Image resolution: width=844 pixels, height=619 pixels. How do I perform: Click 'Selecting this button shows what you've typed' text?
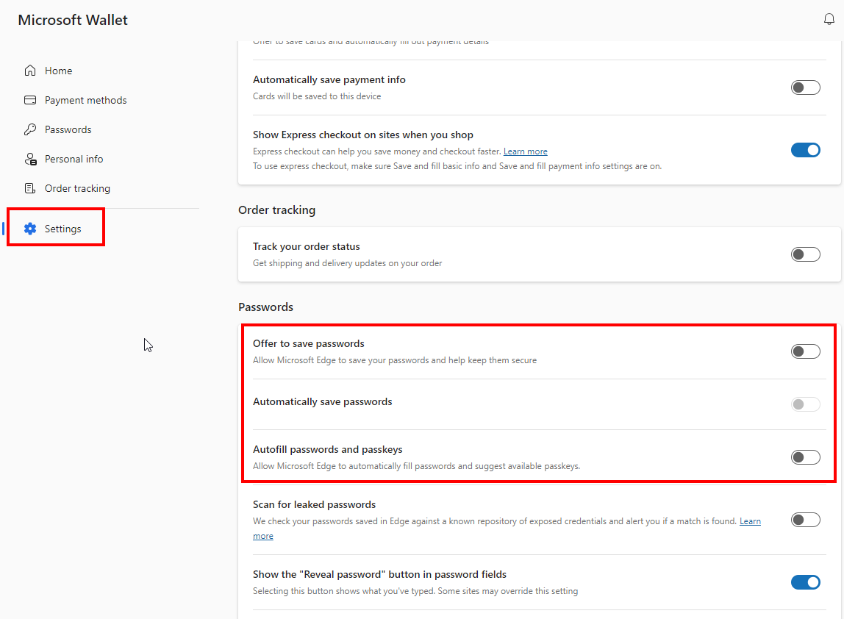point(415,591)
